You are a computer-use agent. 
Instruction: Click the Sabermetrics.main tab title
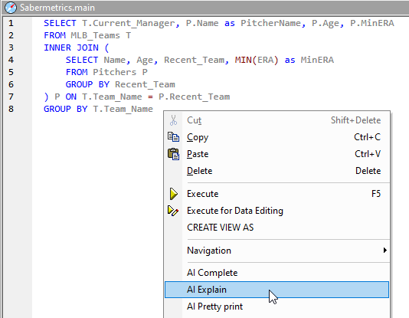point(57,8)
